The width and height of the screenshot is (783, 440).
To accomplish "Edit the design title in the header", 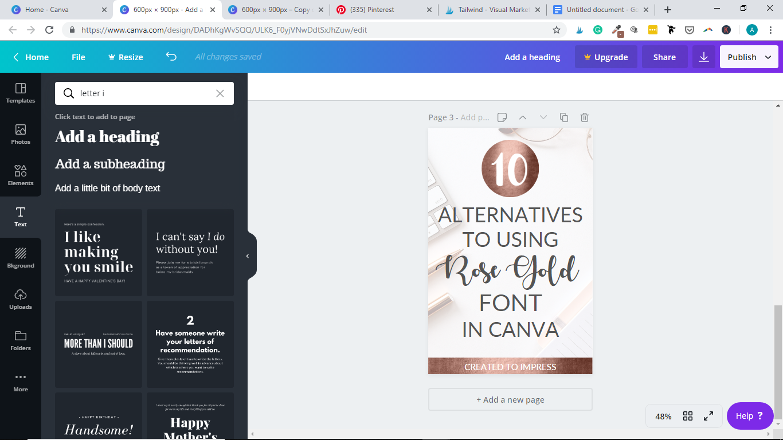I will [533, 57].
